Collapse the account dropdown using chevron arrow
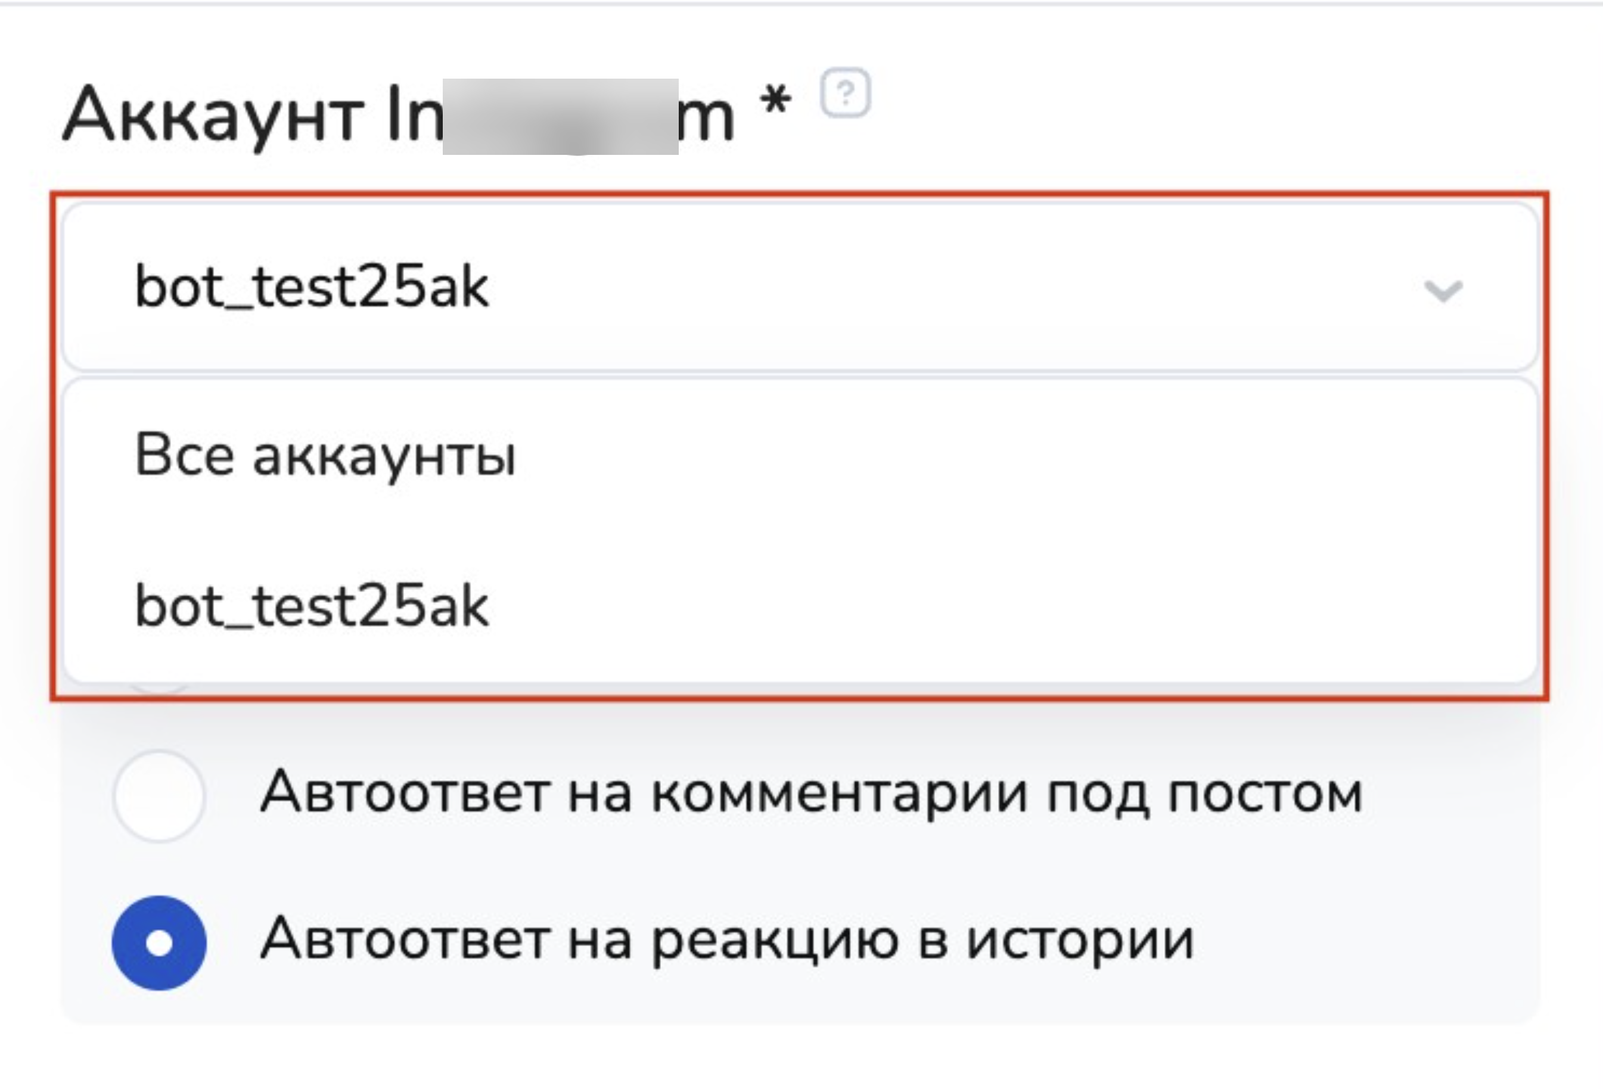Image resolution: width=1603 pixels, height=1089 pixels. pyautogui.click(x=1442, y=290)
